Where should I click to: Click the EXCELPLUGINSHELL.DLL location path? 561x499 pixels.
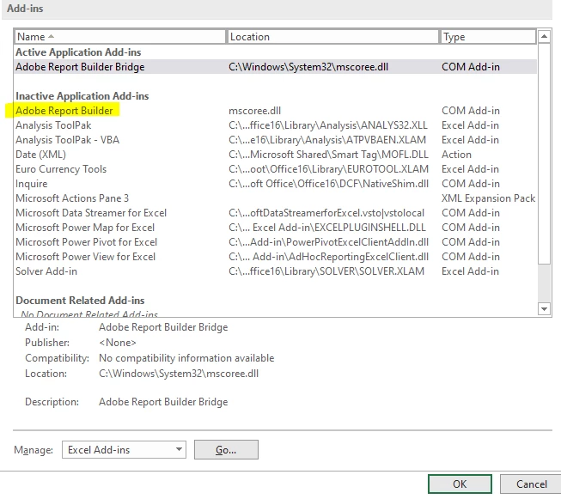(x=327, y=228)
